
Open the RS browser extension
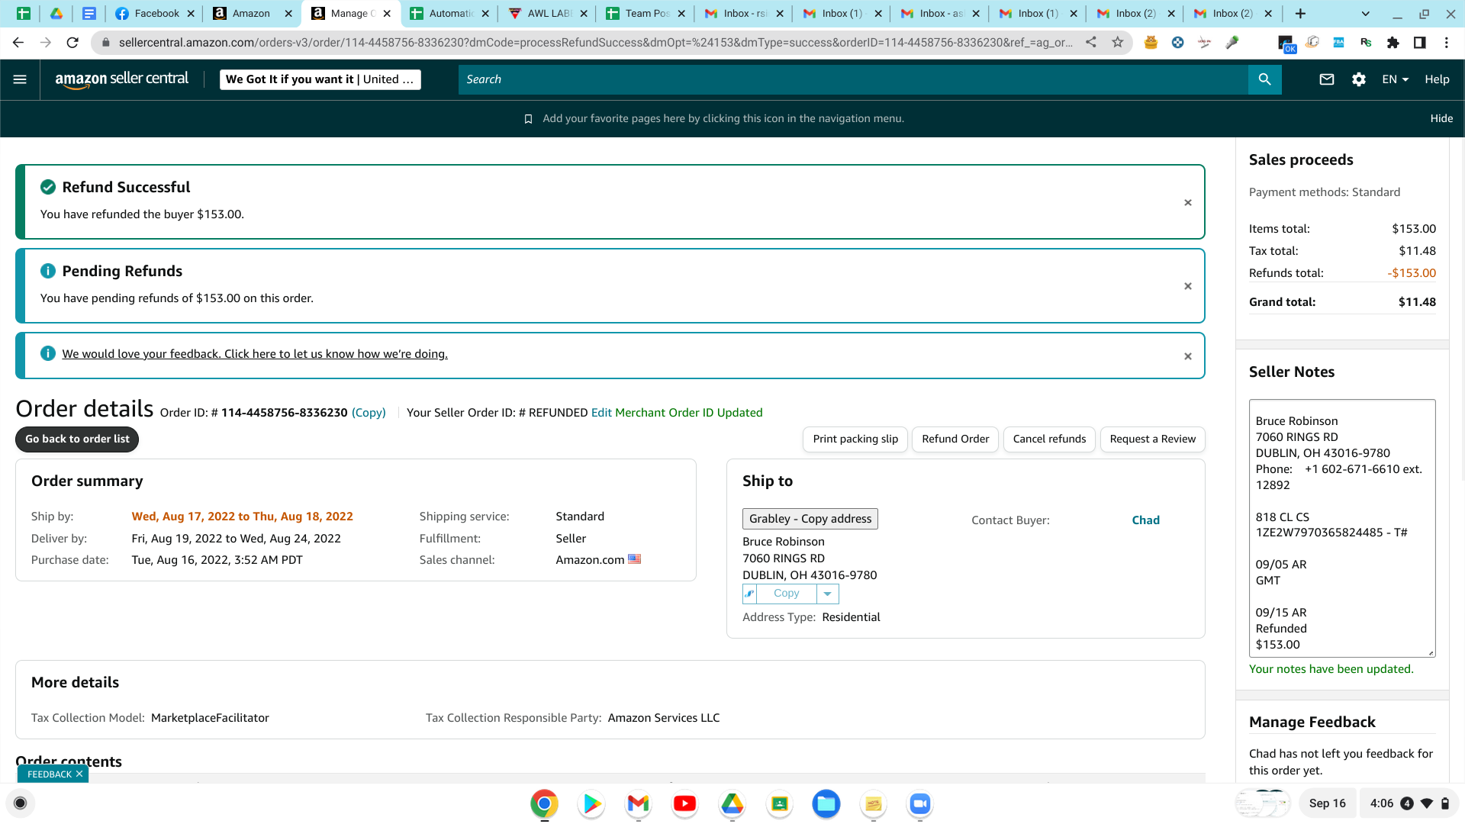coord(1366,43)
